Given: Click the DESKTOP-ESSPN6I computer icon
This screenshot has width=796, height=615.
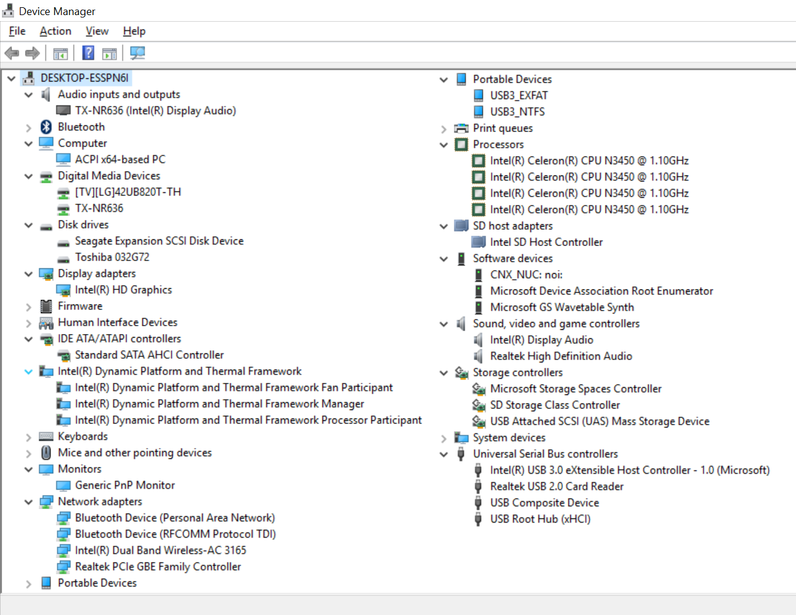Looking at the screenshot, I should (28, 78).
